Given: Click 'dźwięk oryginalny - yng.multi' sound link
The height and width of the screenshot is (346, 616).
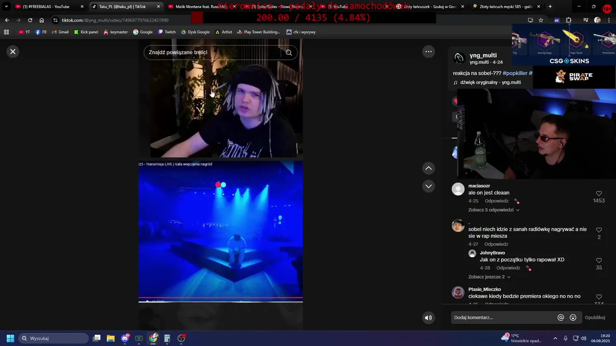Looking at the screenshot, I should 490,82.
